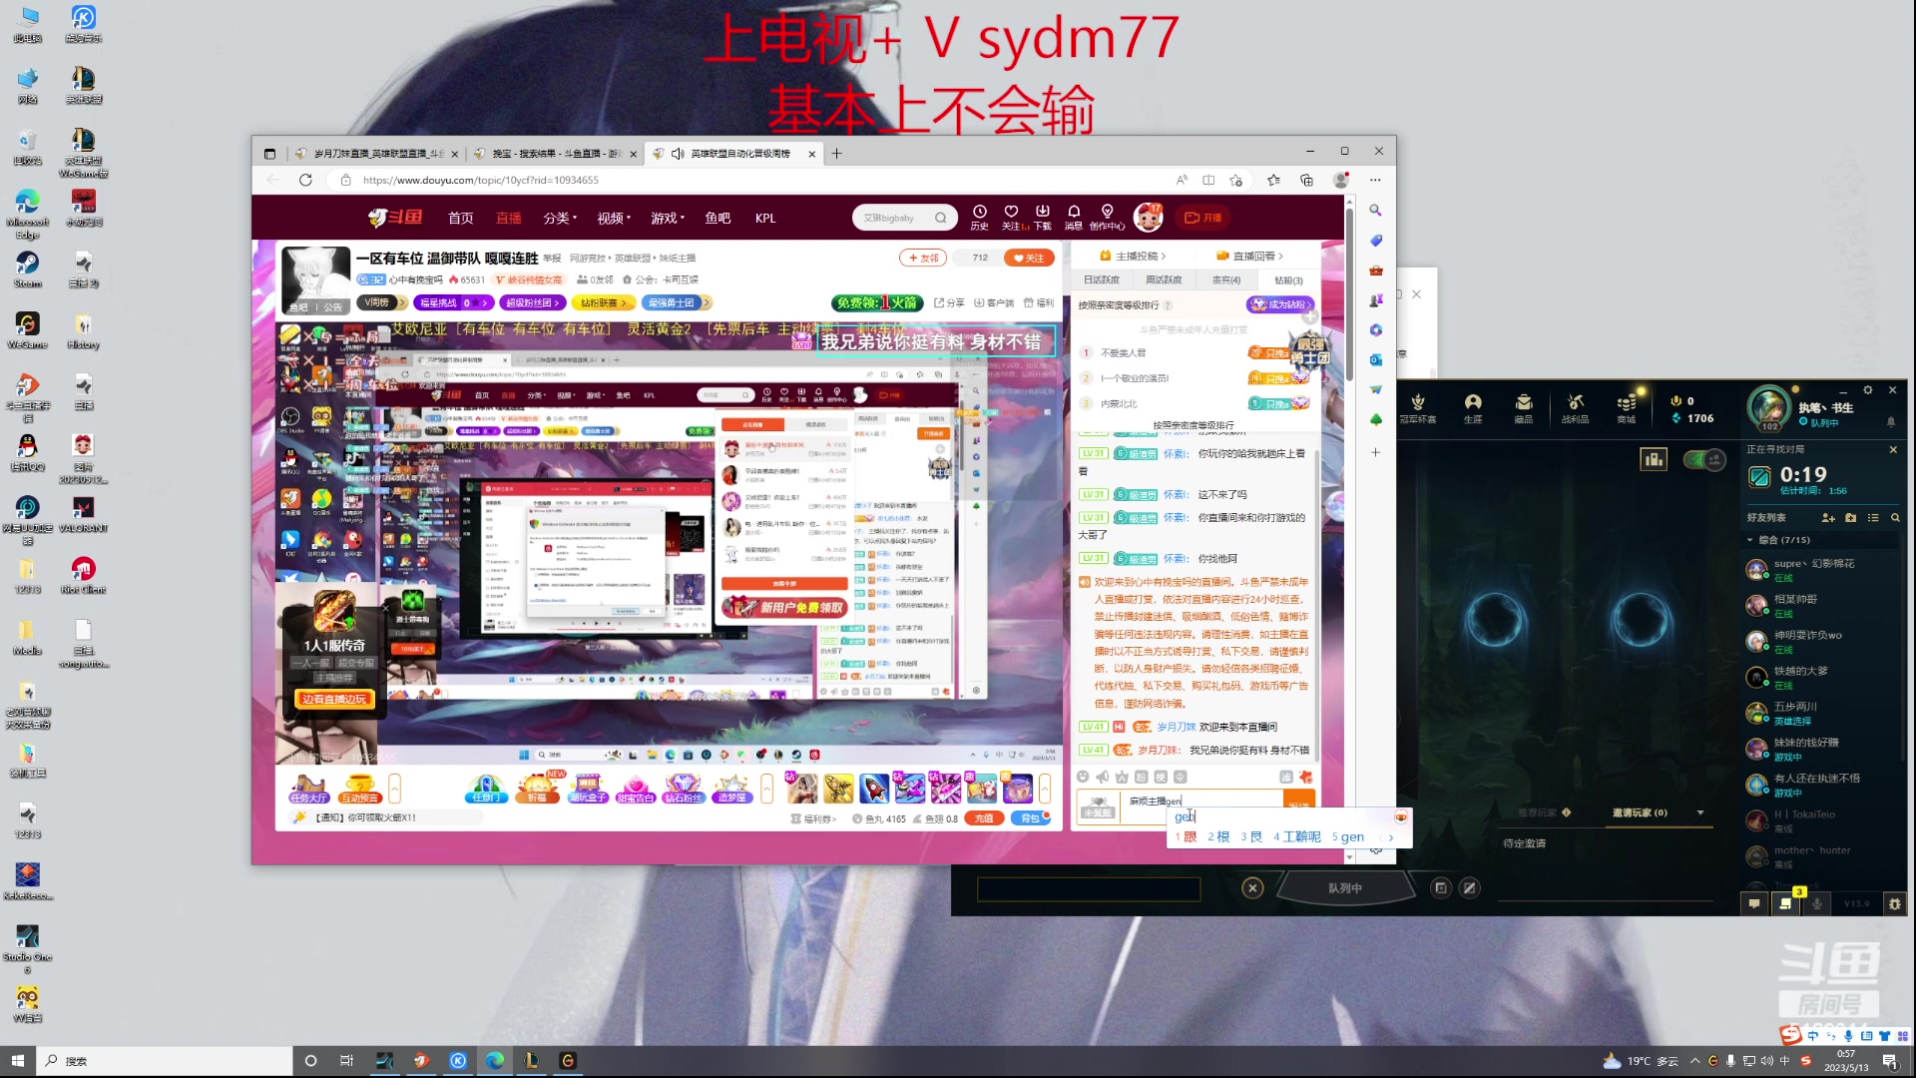
Task: Expand the activity arrow beside 逐梦屋
Action: (766, 789)
